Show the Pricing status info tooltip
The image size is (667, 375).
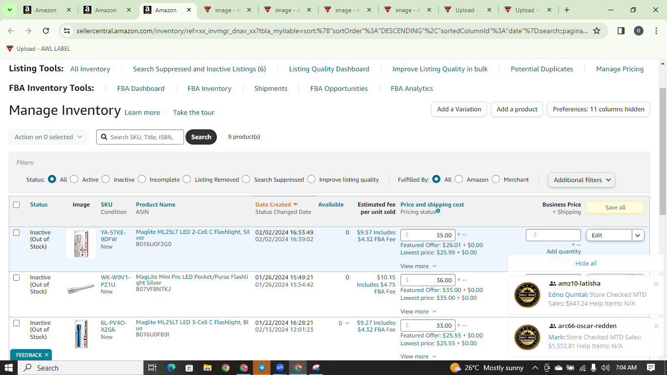click(438, 211)
